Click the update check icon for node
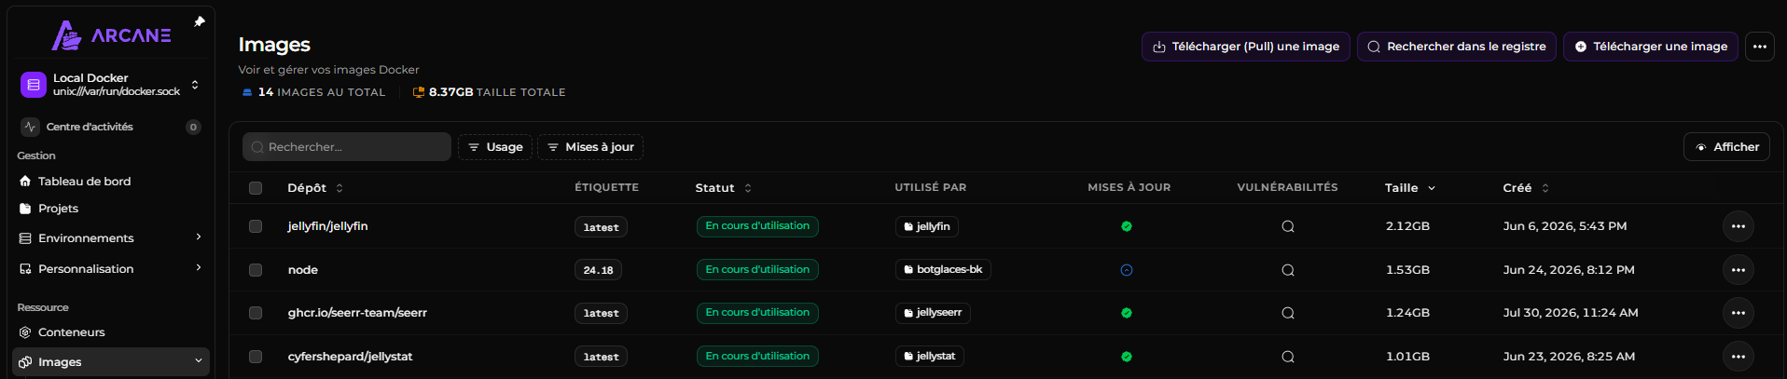 point(1126,270)
